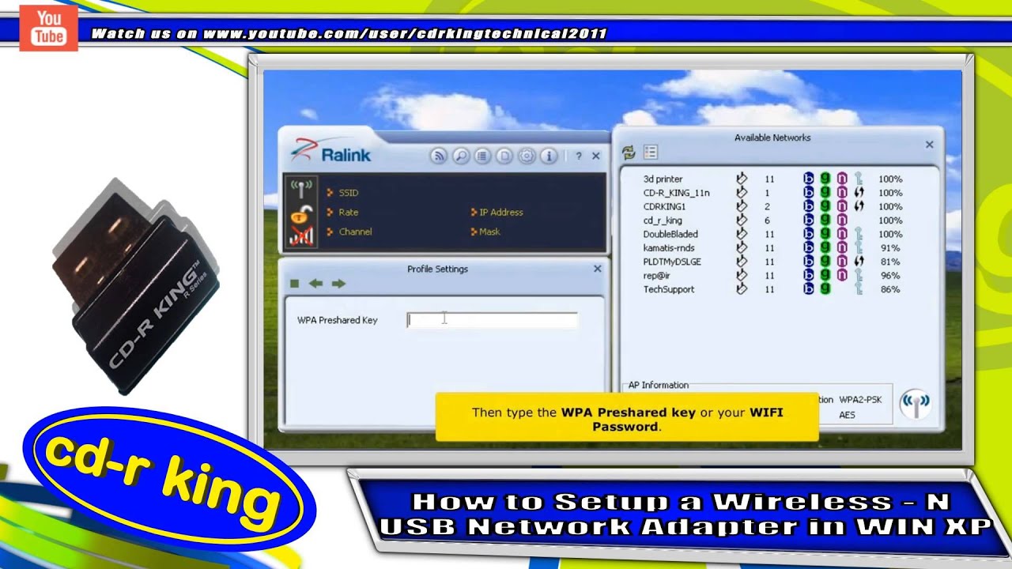The width and height of the screenshot is (1012, 569).
Task: Open the list view icon in Ralink toolbar
Action: coord(482,156)
